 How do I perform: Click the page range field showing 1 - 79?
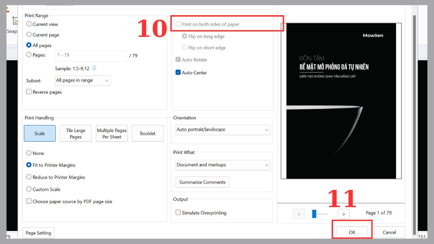(91, 56)
